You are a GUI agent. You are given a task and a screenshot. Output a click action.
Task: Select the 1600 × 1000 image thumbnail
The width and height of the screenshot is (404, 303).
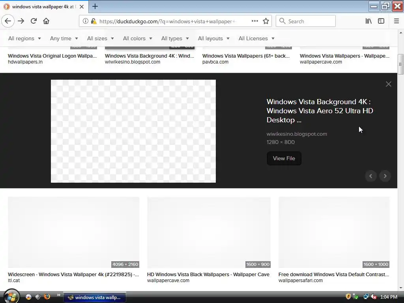click(x=334, y=232)
